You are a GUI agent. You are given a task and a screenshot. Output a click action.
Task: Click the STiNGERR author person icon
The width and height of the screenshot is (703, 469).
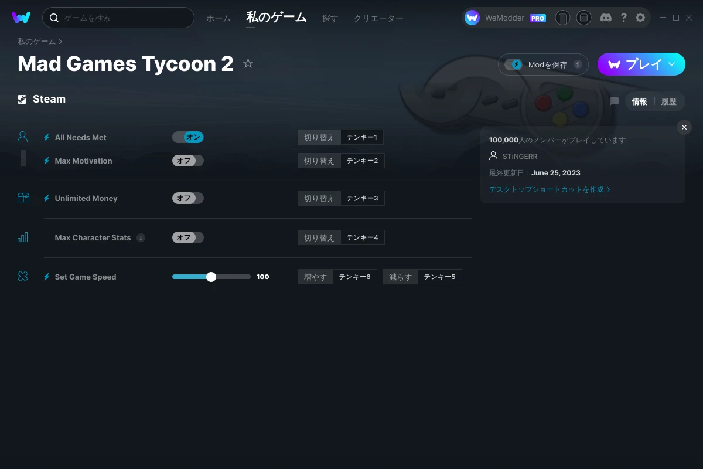pyautogui.click(x=493, y=156)
